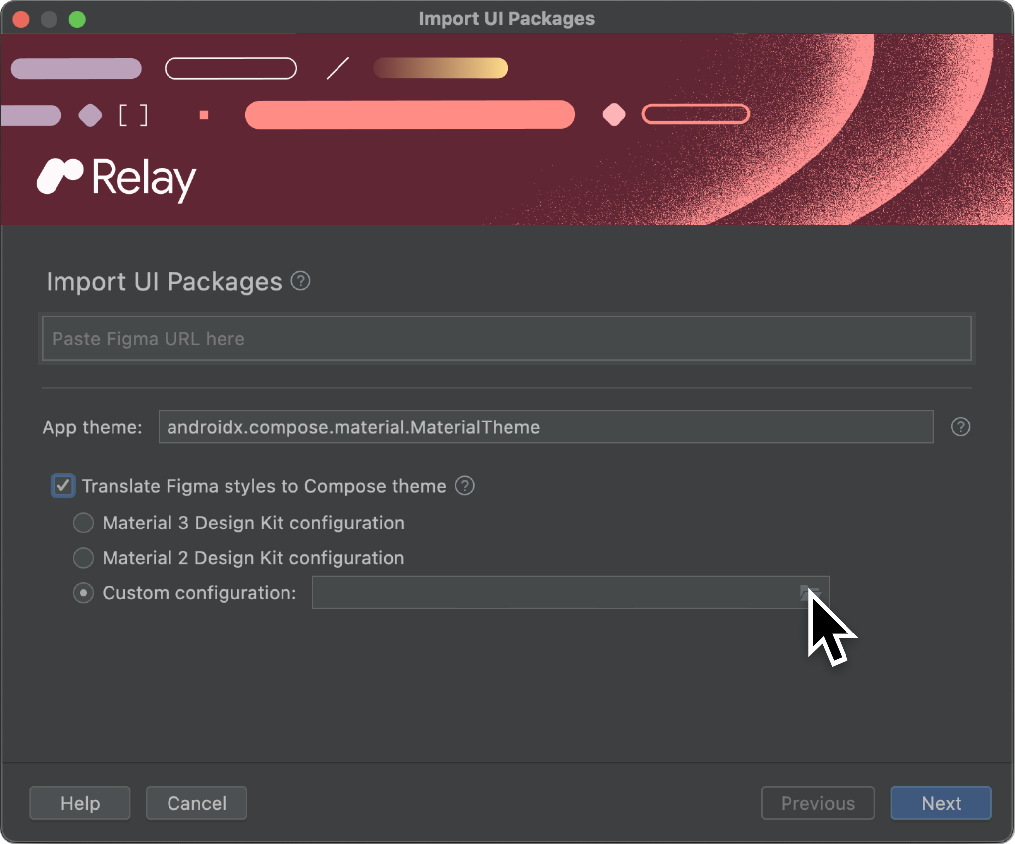Click the App theme help icon
This screenshot has width=1015, height=844.
click(961, 426)
